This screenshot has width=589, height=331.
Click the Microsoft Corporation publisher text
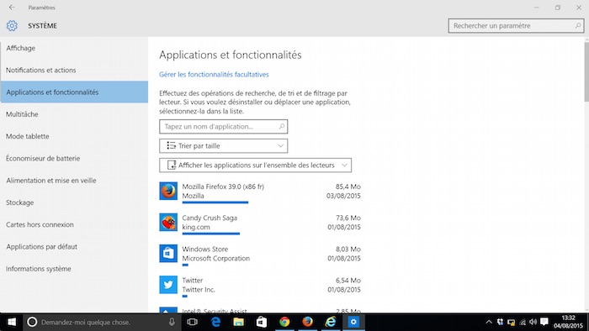(x=216, y=258)
